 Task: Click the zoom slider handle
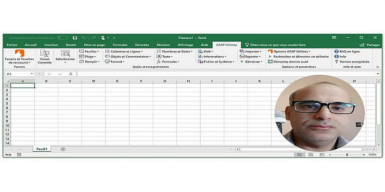coord(347,155)
